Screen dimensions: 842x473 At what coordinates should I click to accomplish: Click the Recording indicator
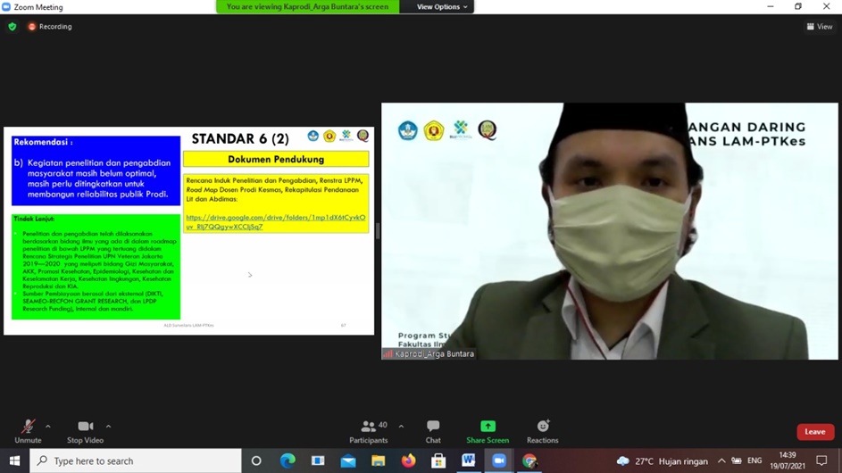tap(50, 27)
